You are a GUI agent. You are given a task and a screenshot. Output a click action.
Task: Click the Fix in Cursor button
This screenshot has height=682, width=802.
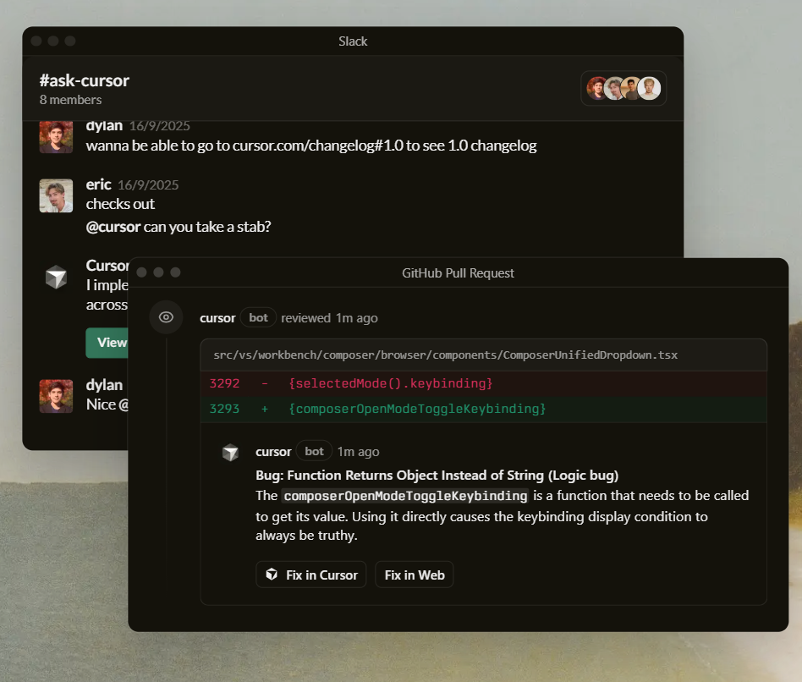click(x=311, y=575)
